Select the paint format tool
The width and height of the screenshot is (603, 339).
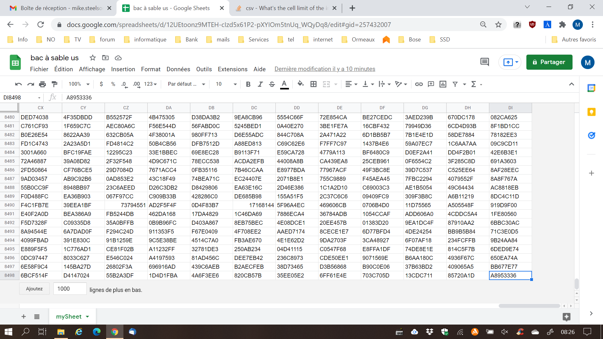click(x=54, y=84)
